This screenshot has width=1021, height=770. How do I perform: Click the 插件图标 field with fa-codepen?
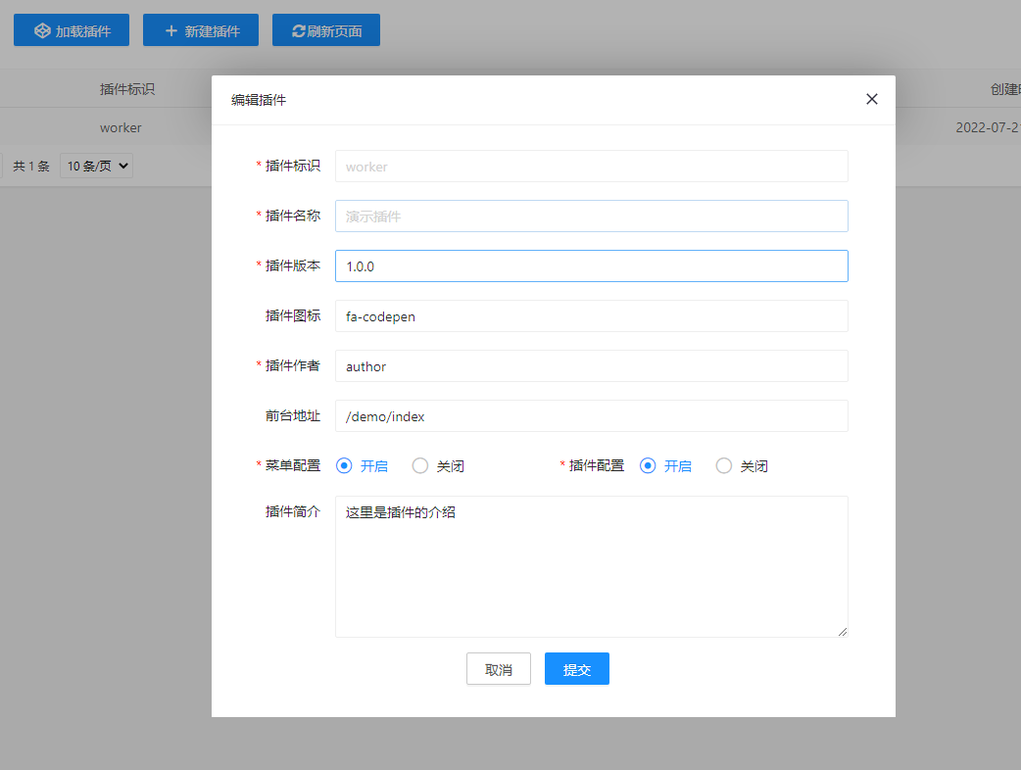[x=591, y=316]
